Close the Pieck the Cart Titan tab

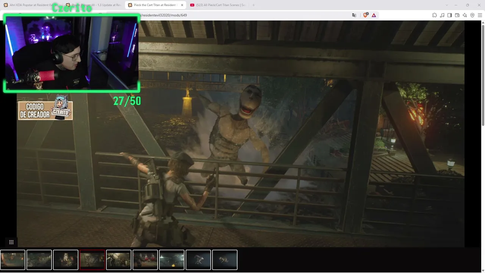181,5
